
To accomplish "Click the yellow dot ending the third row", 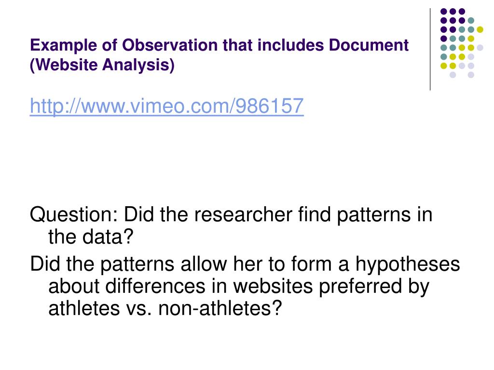I will coord(480,29).
